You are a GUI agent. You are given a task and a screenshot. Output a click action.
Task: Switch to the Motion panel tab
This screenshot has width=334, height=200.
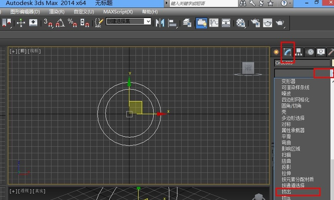pyautogui.click(x=310, y=52)
